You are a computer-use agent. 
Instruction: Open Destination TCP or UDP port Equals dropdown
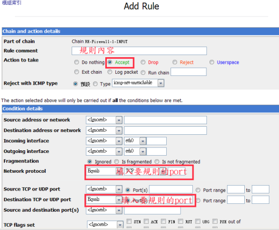coord(104,200)
